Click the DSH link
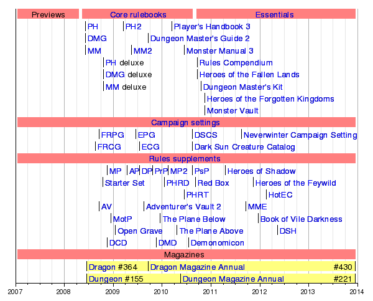Image resolution: width=373 pixels, height=301 pixels. pos(288,231)
